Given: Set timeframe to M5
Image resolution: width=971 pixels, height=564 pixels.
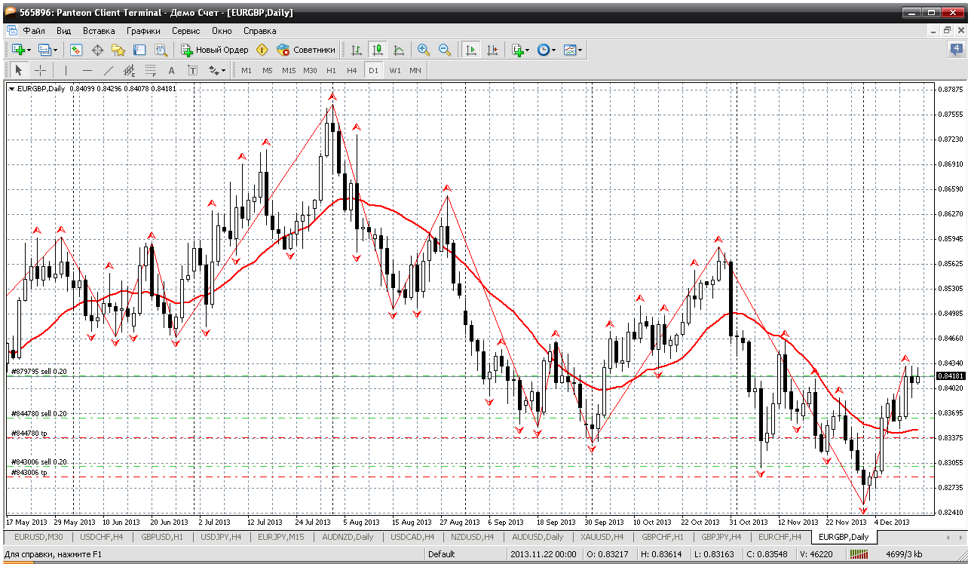Looking at the screenshot, I should point(268,70).
